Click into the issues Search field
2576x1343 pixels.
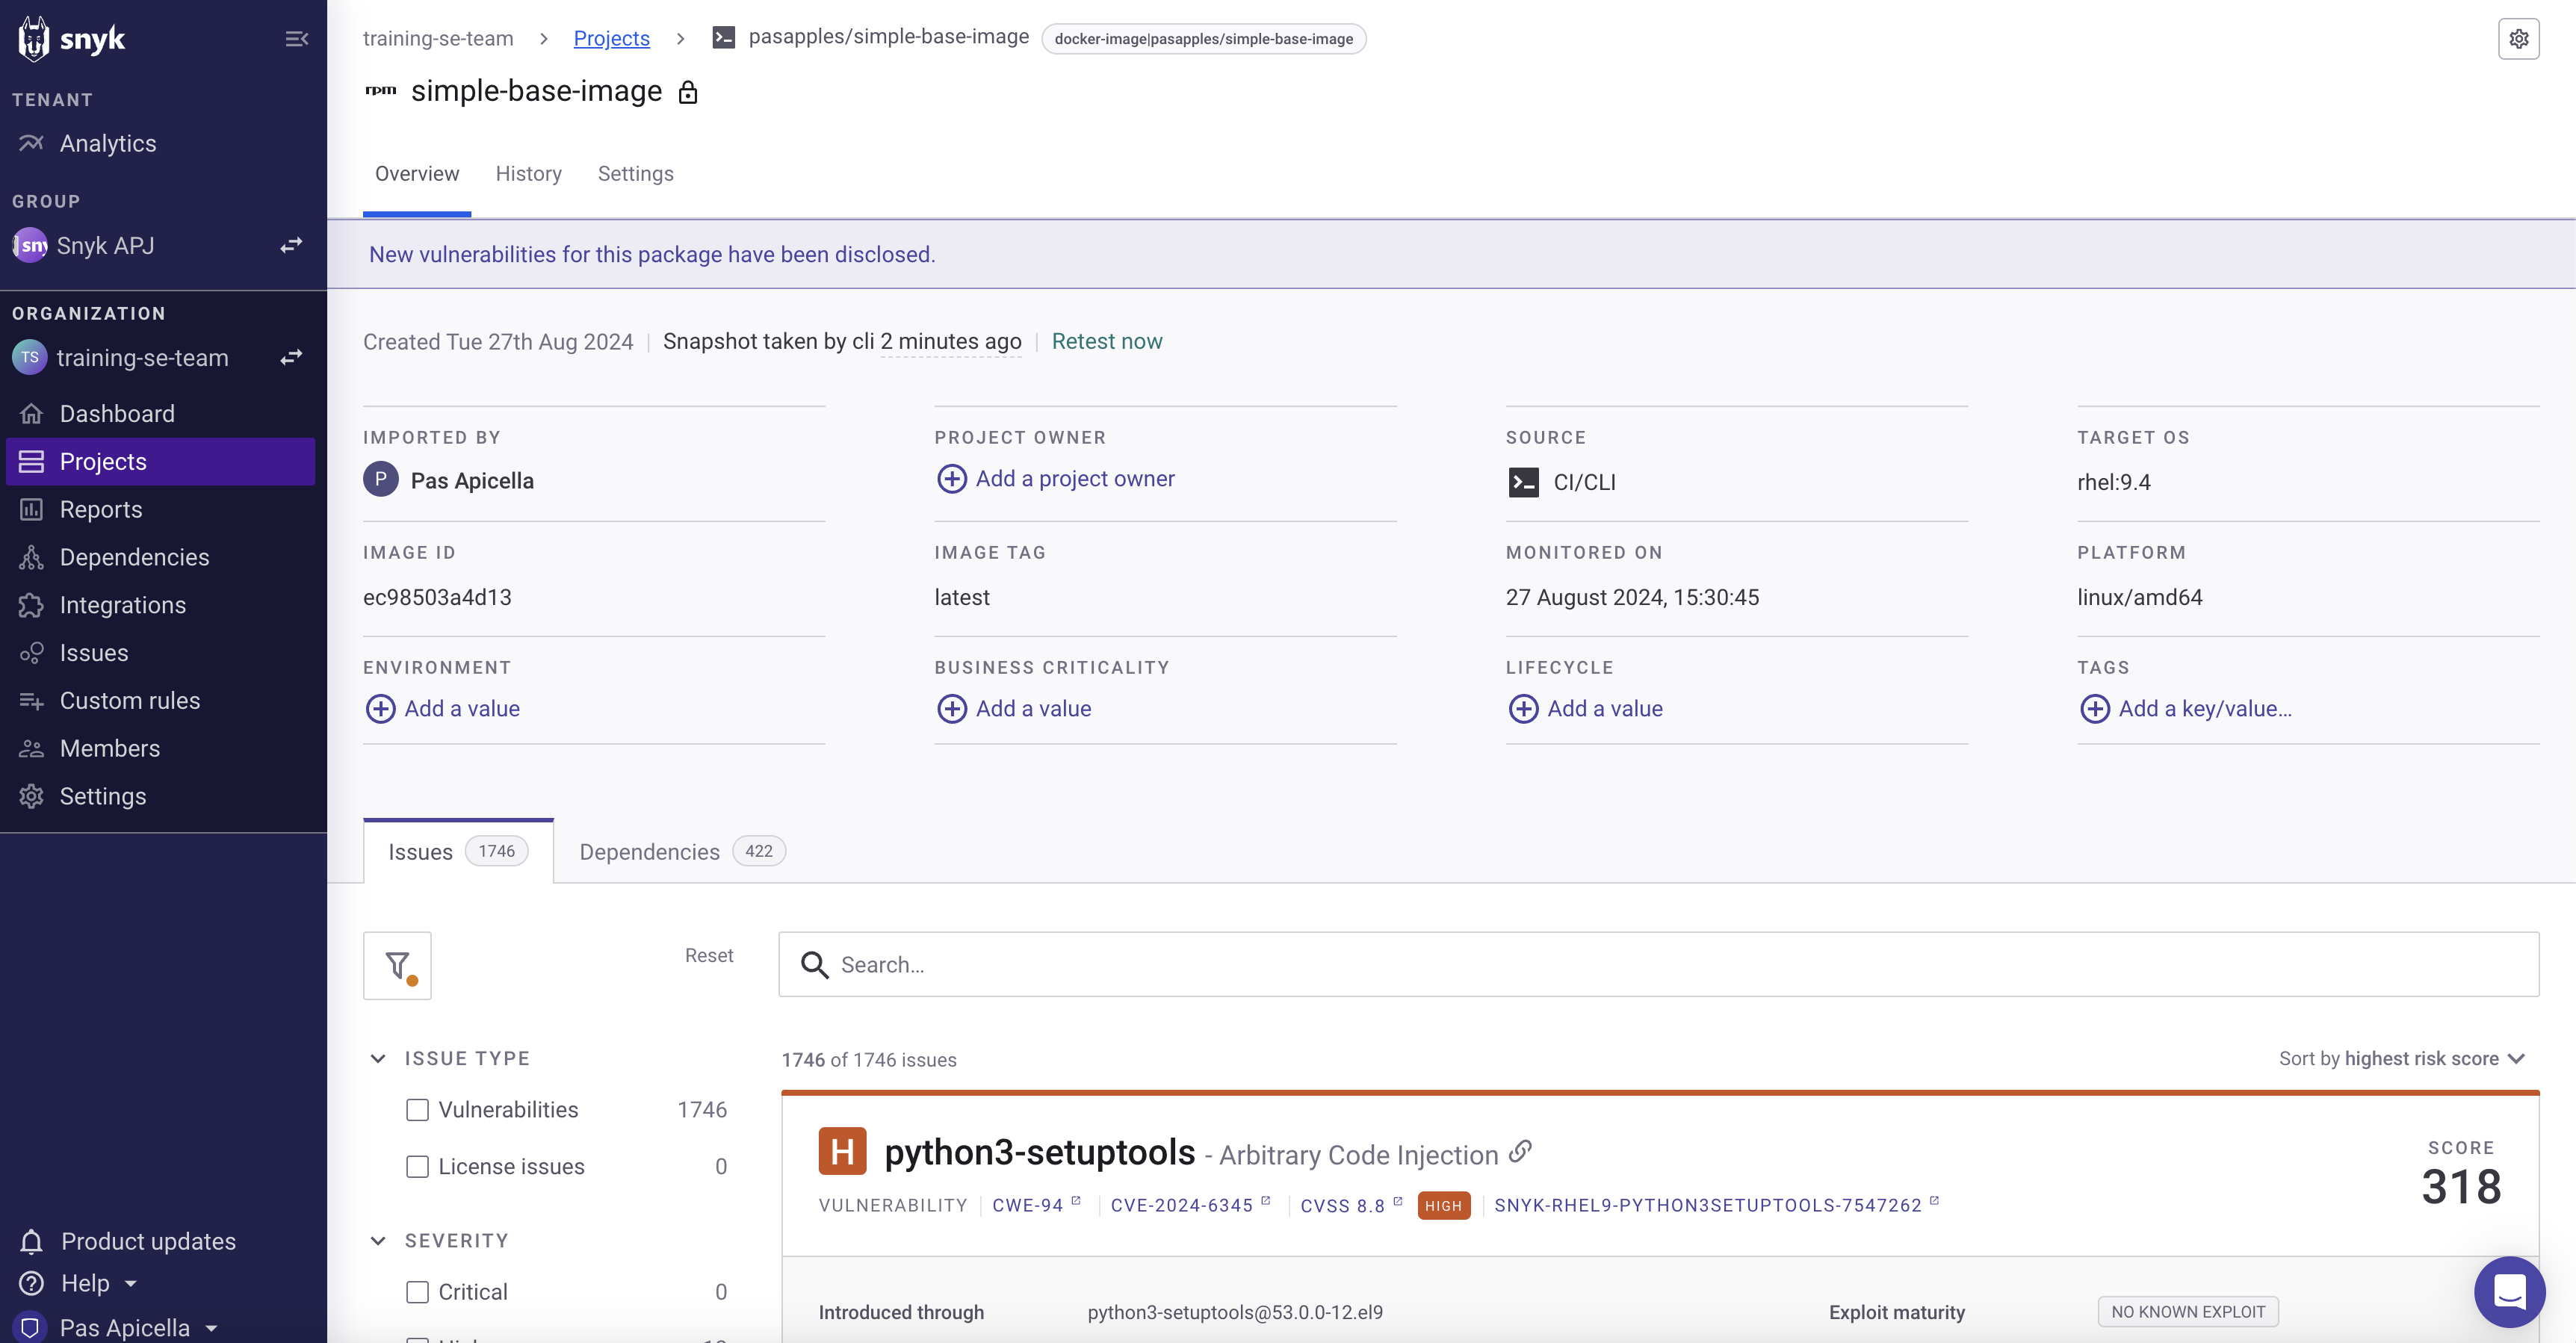coord(1660,965)
